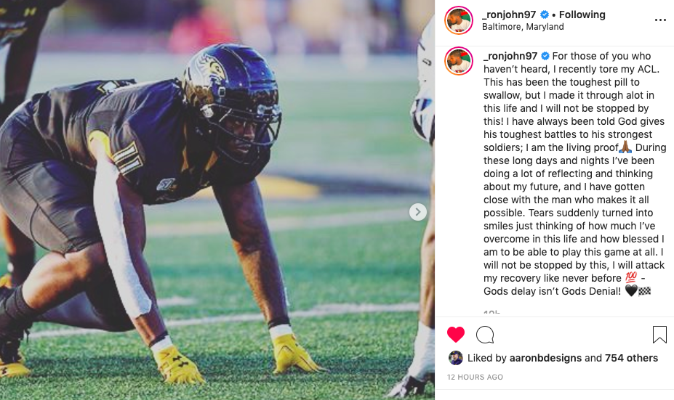Toggle the Following status button
The height and width of the screenshot is (400, 674).
[582, 15]
